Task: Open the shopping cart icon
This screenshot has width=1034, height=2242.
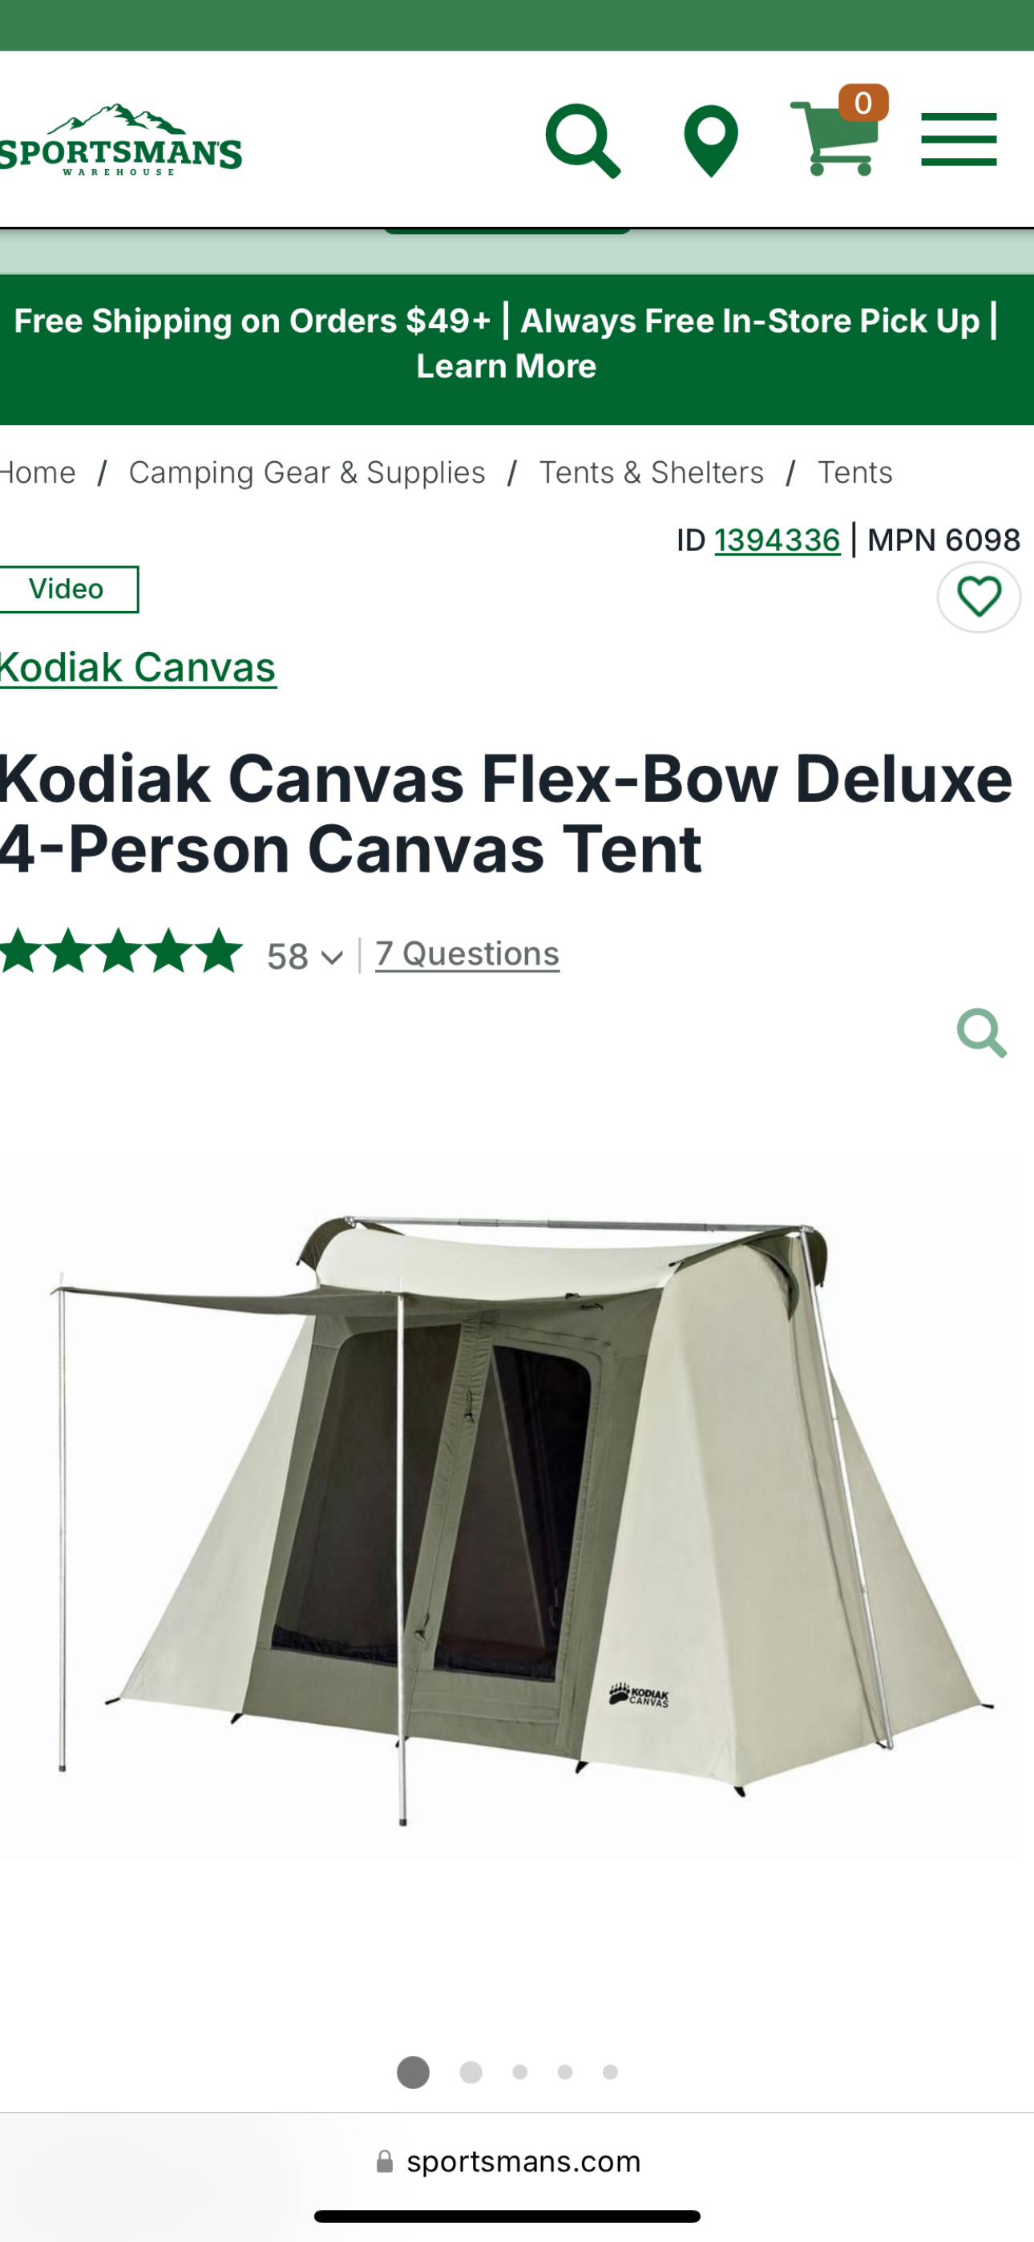Action: 838,132
